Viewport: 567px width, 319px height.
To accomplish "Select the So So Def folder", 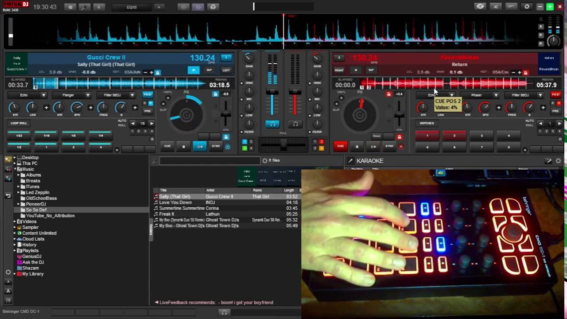I will pos(36,210).
